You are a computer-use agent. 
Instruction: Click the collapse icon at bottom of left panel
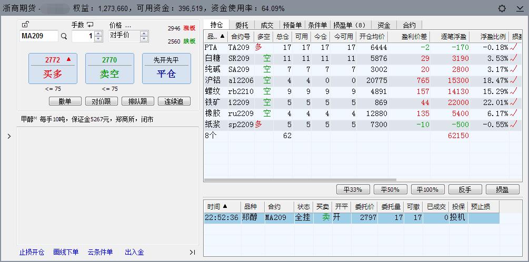tap(192, 253)
